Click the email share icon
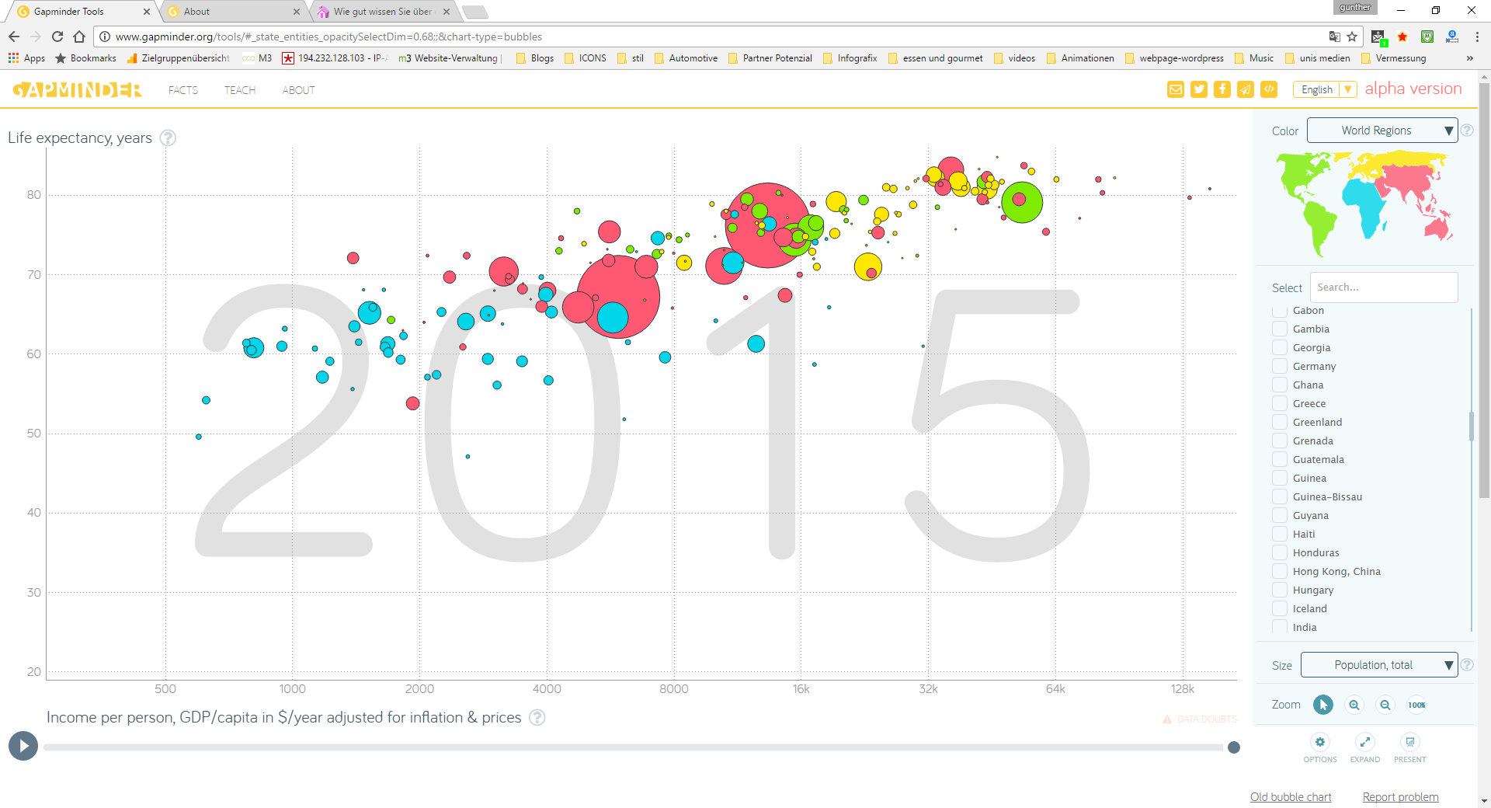 (1176, 89)
